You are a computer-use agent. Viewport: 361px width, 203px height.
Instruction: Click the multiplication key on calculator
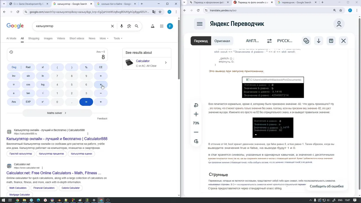(x=101, y=85)
